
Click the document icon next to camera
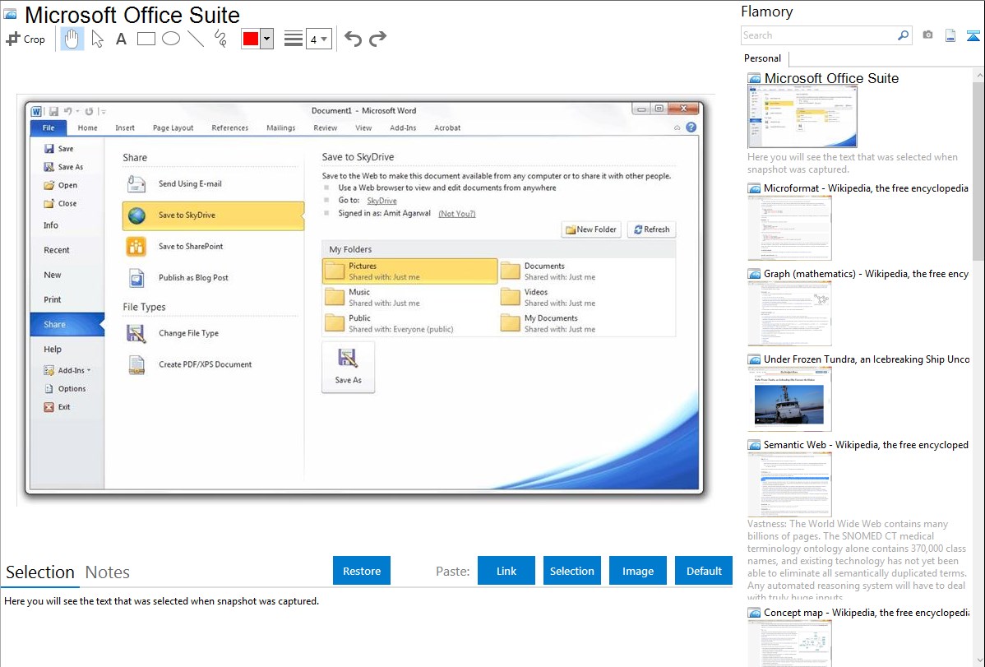point(950,35)
